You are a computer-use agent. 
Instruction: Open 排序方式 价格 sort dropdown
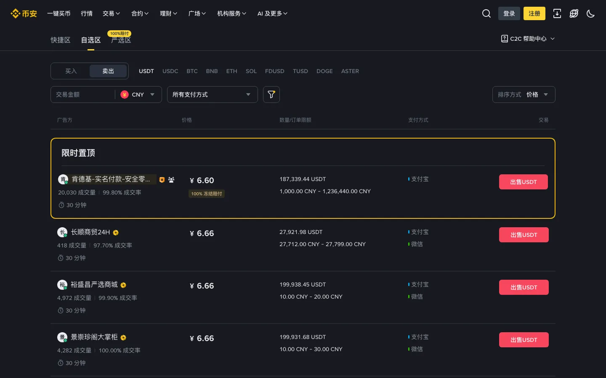click(524, 94)
